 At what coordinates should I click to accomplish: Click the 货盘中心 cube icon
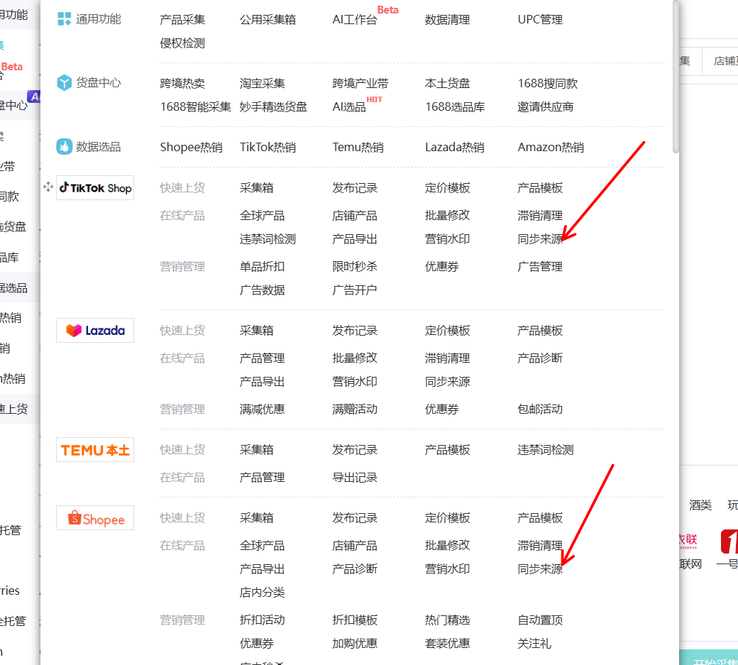pos(64,82)
